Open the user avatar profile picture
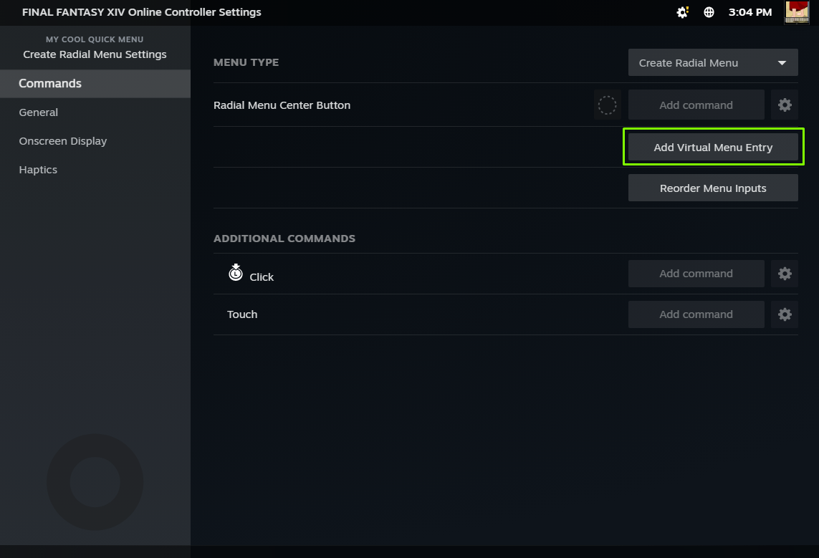 pyautogui.click(x=797, y=12)
